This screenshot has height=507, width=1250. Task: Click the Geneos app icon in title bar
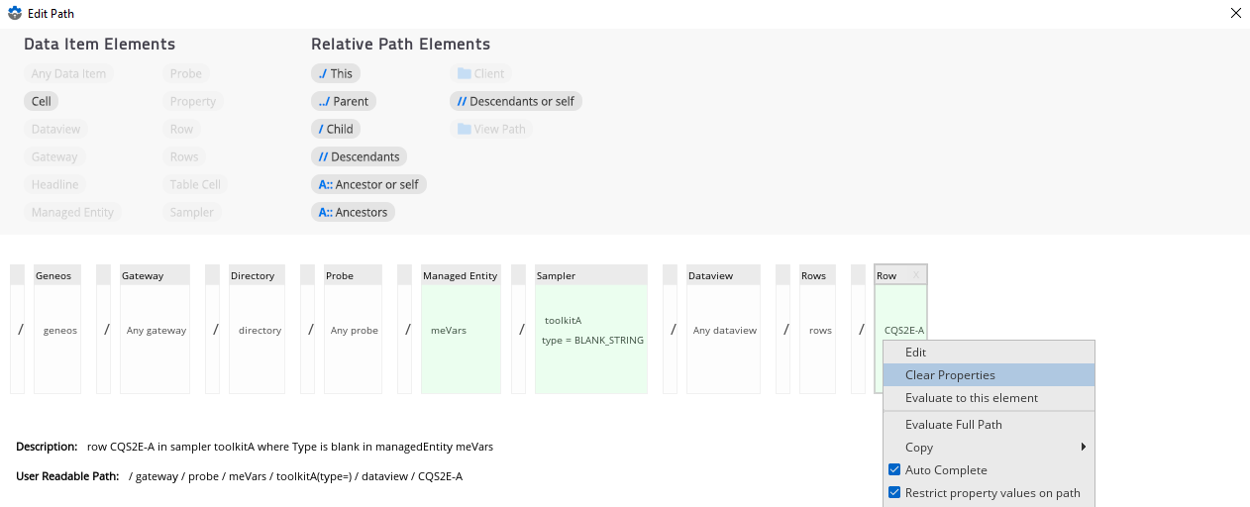coord(14,13)
